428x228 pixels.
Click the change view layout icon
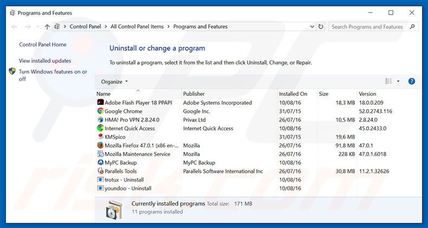click(388, 81)
